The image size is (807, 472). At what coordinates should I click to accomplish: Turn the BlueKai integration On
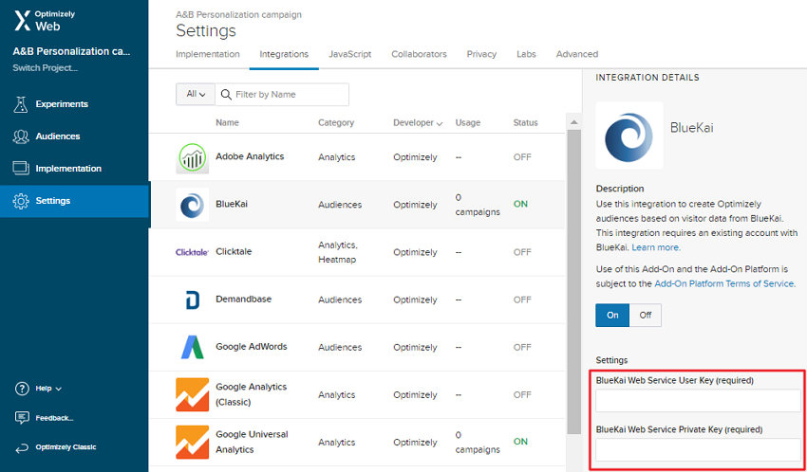612,316
